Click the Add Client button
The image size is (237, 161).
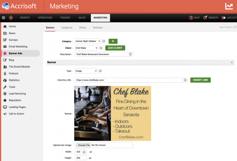115,48
